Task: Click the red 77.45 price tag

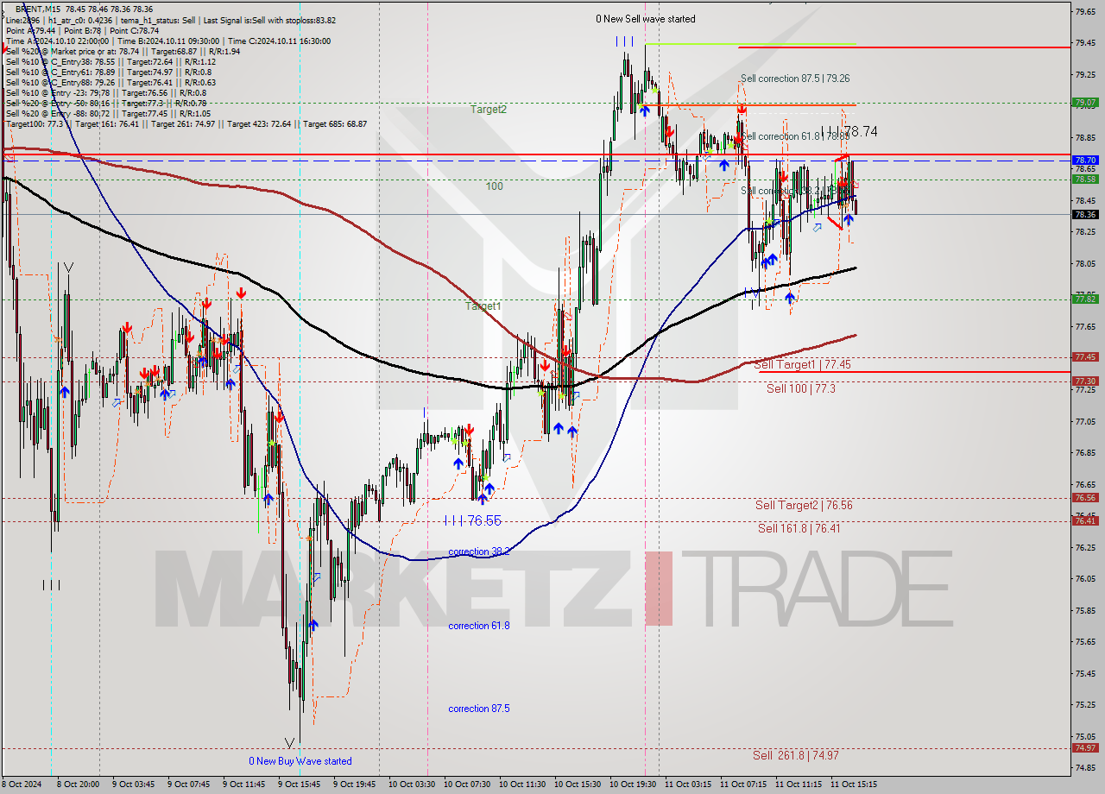Action: [1085, 357]
